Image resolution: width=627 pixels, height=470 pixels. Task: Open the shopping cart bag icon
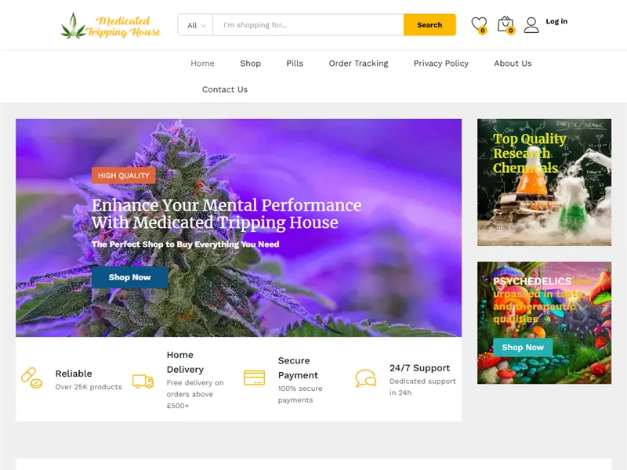click(506, 23)
